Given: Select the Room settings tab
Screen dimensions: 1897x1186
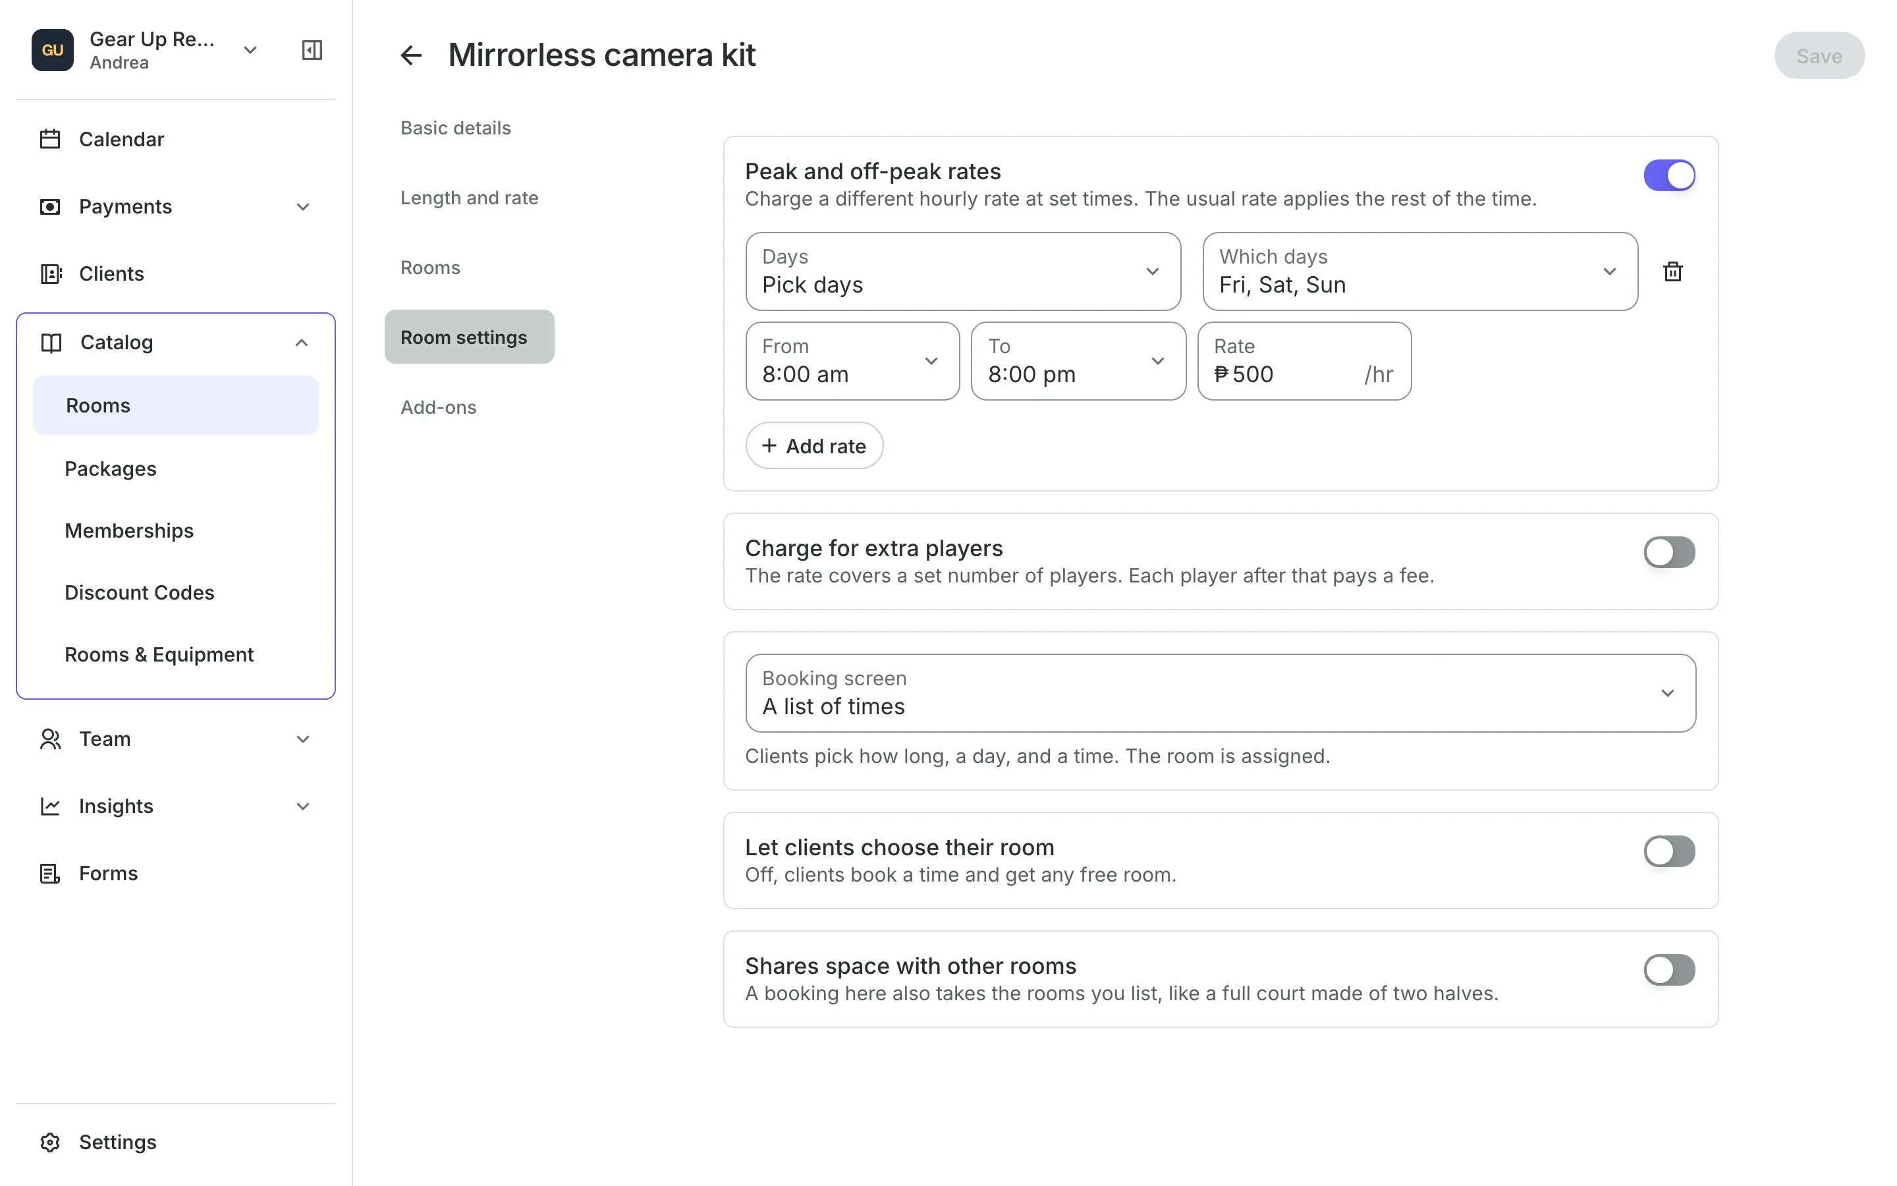Looking at the screenshot, I should 469,337.
